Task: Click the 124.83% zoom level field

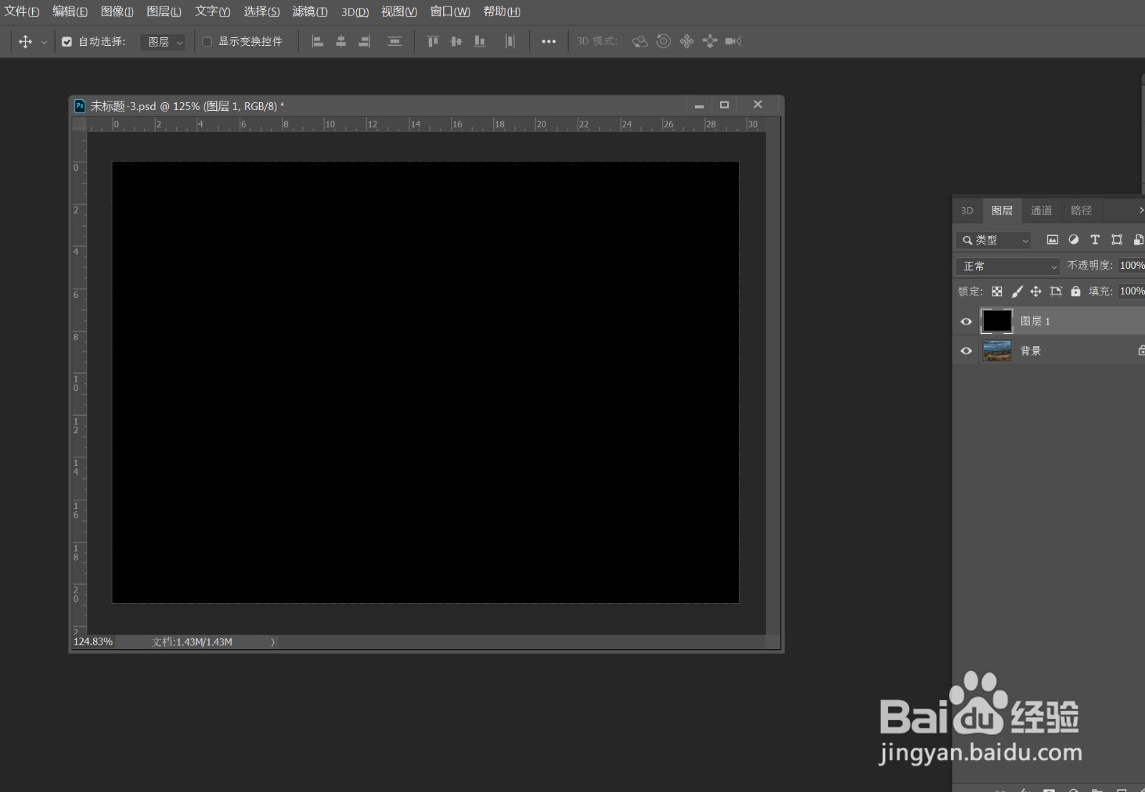Action: [x=93, y=642]
